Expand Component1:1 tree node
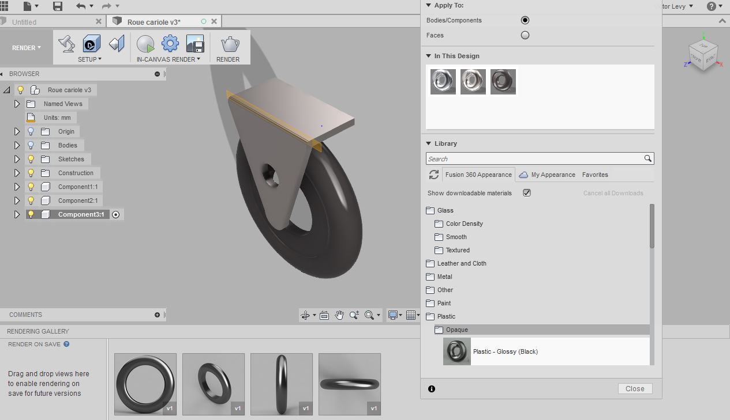This screenshot has width=730, height=420. point(17,187)
